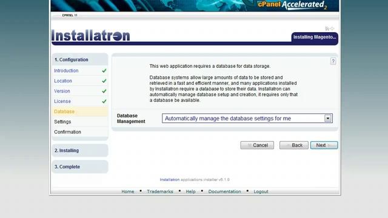Viewport: 388px width, 218px height.
Task: Click the faded icon above Installing Magento
Action: coord(329,28)
